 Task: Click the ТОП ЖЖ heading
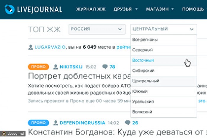(x=44, y=29)
